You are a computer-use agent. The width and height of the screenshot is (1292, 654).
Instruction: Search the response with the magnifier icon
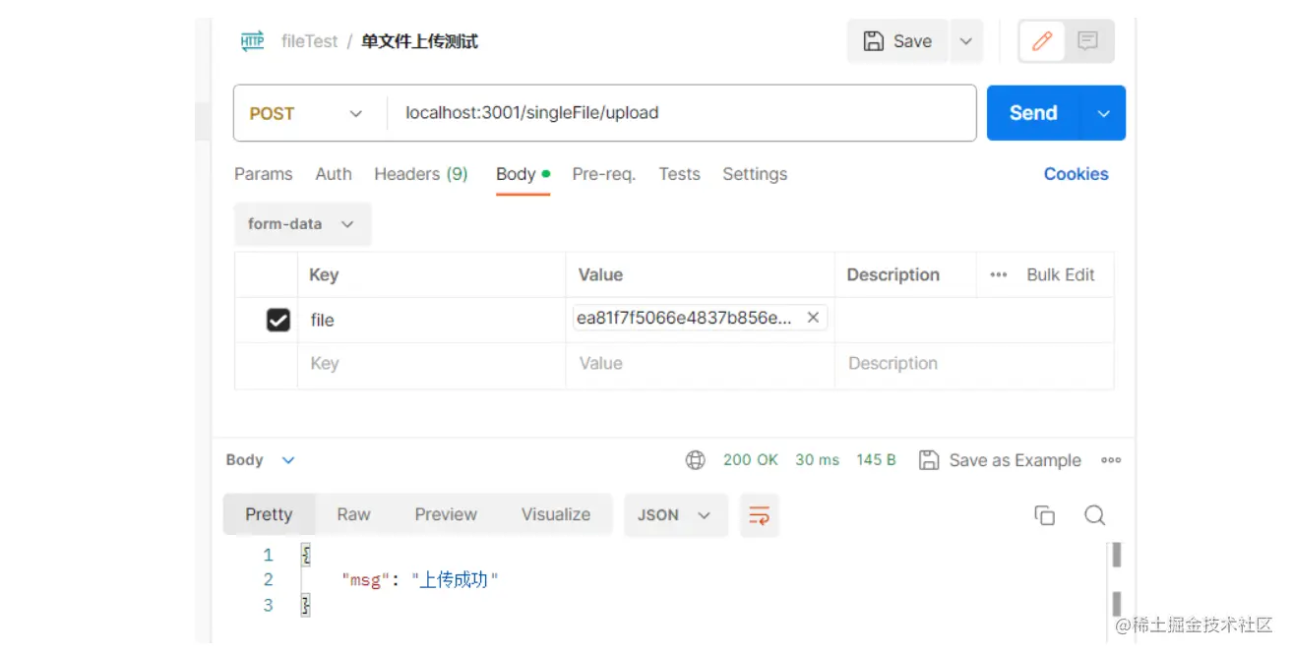1095,515
